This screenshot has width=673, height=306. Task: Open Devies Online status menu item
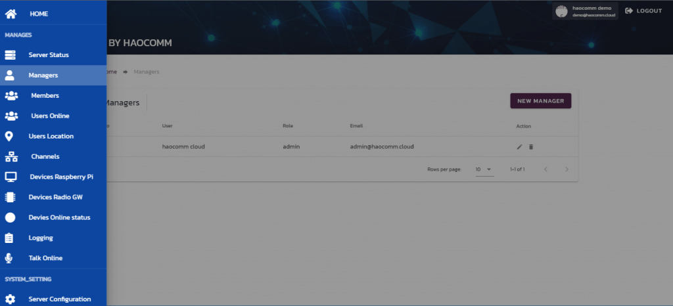pyautogui.click(x=53, y=217)
